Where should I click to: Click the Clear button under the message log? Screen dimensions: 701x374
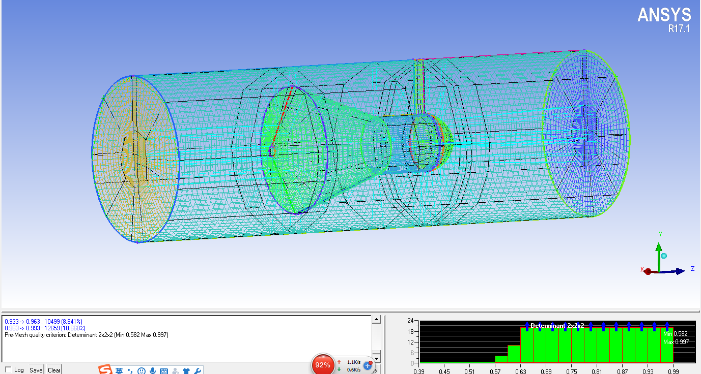pyautogui.click(x=54, y=370)
